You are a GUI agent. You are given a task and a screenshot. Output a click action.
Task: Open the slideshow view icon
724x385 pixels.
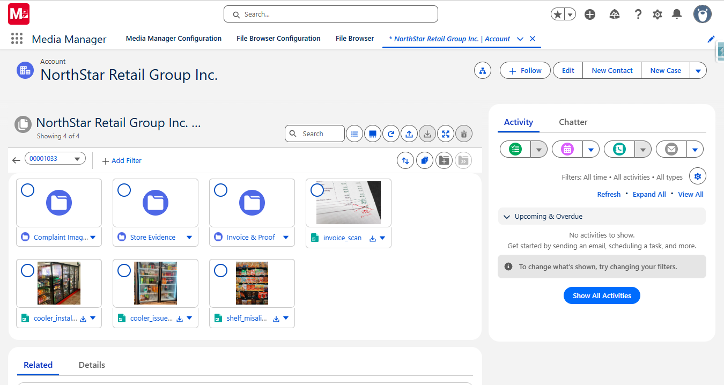pyautogui.click(x=373, y=134)
